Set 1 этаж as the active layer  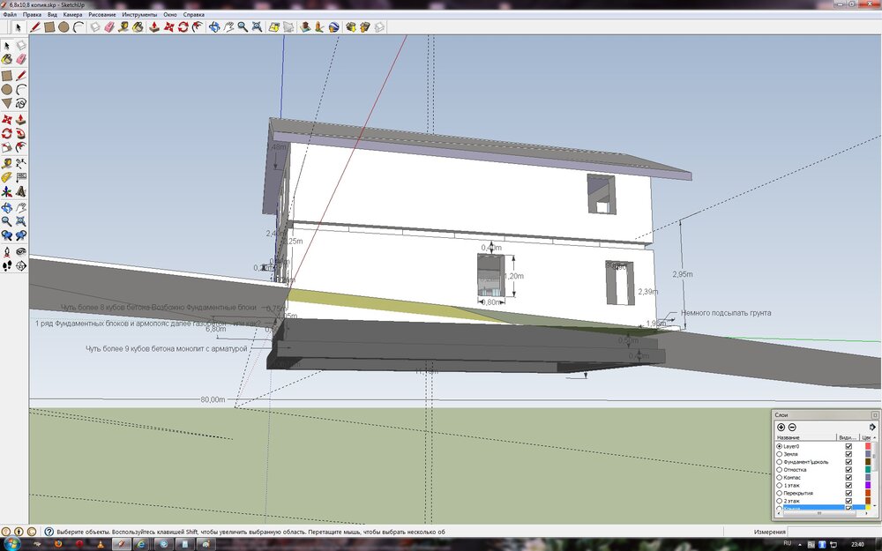point(780,485)
